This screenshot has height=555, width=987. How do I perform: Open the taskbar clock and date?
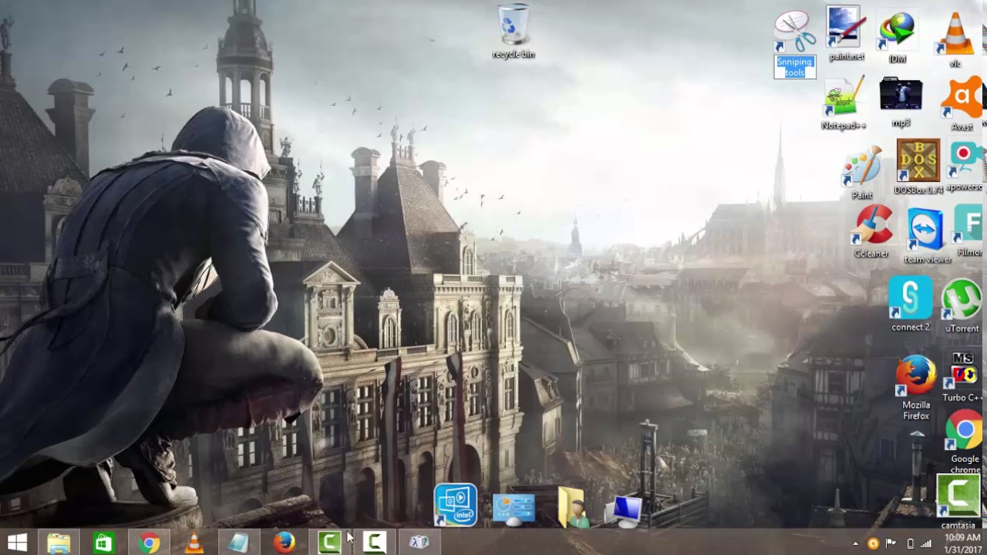tap(962, 543)
